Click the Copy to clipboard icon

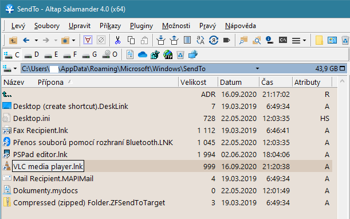131,40
